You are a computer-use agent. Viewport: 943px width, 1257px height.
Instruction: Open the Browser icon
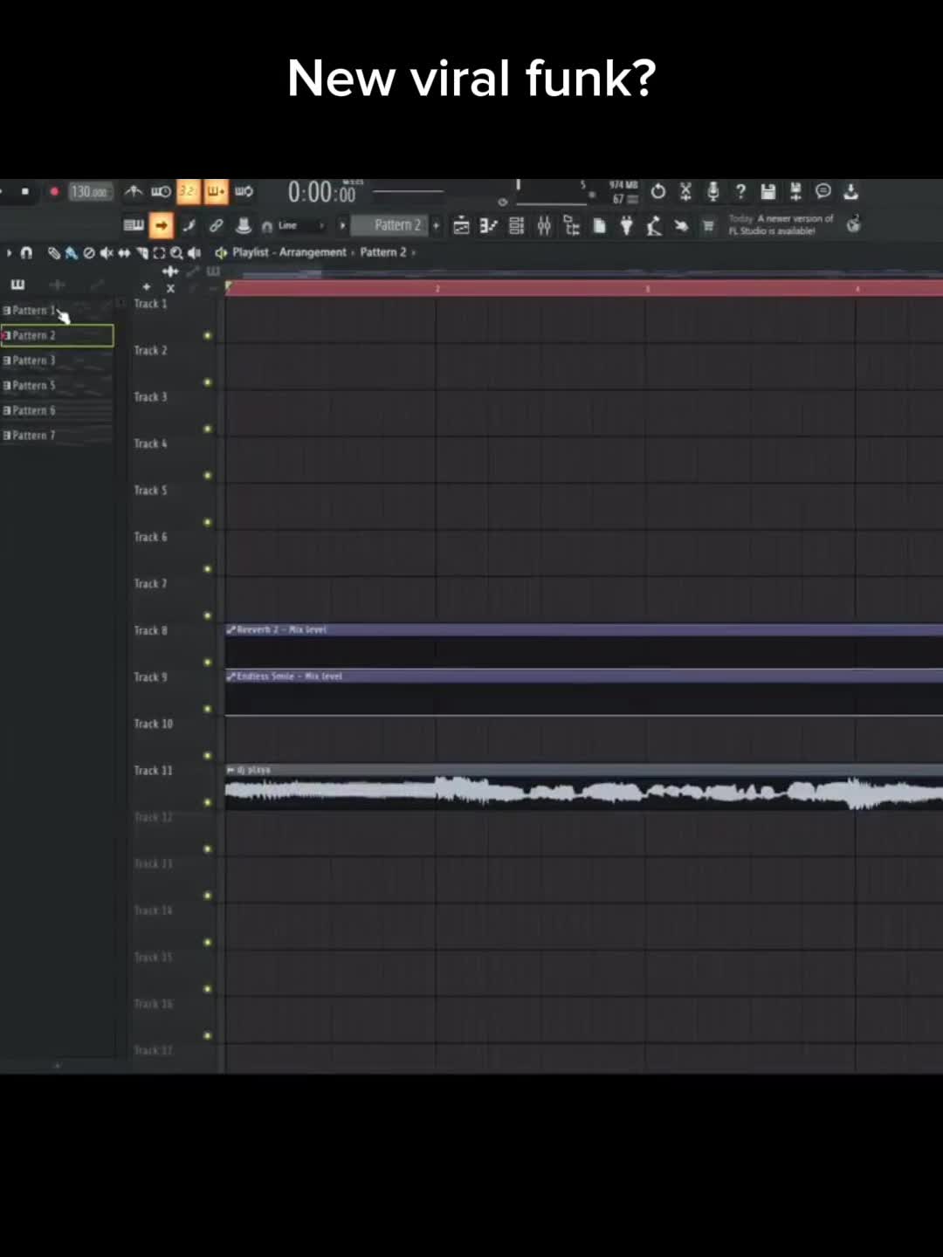[x=572, y=226]
